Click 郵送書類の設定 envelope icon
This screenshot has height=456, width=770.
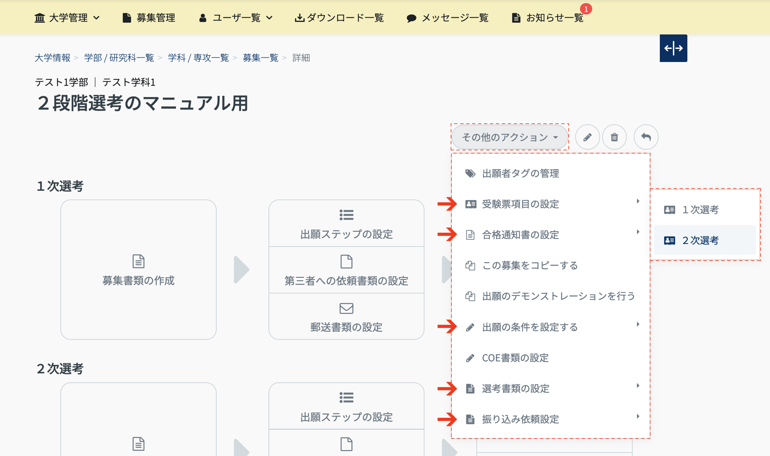[346, 308]
